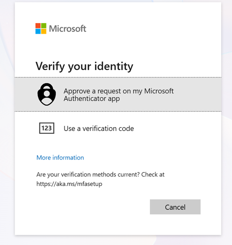
Task: Click the Verify your identity heading
Action: coord(85,66)
